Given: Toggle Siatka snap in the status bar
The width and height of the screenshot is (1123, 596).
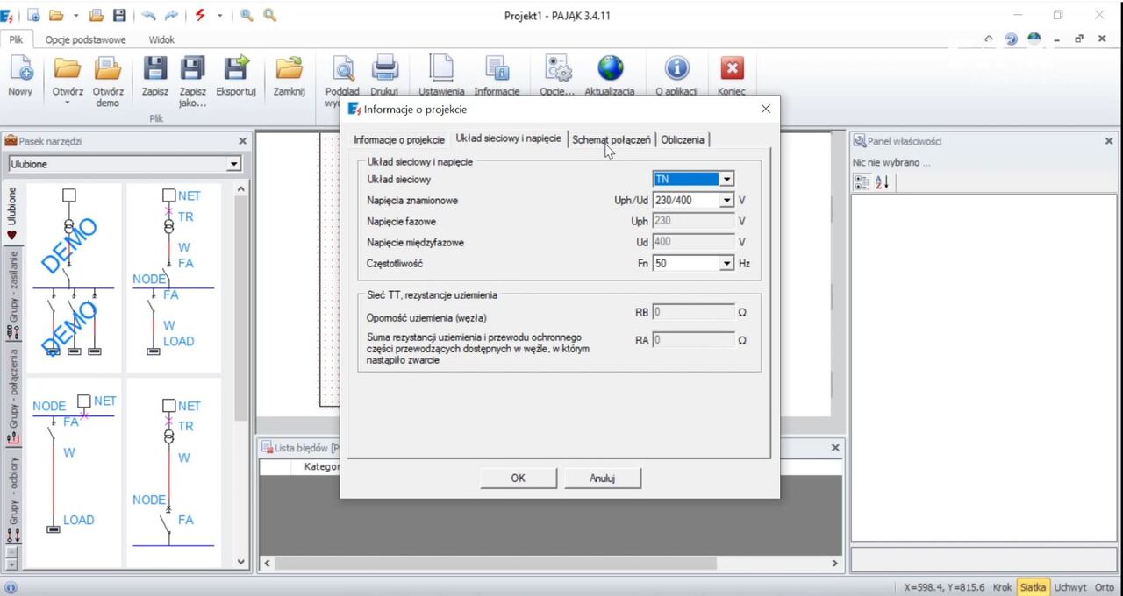Looking at the screenshot, I should click(x=1033, y=587).
